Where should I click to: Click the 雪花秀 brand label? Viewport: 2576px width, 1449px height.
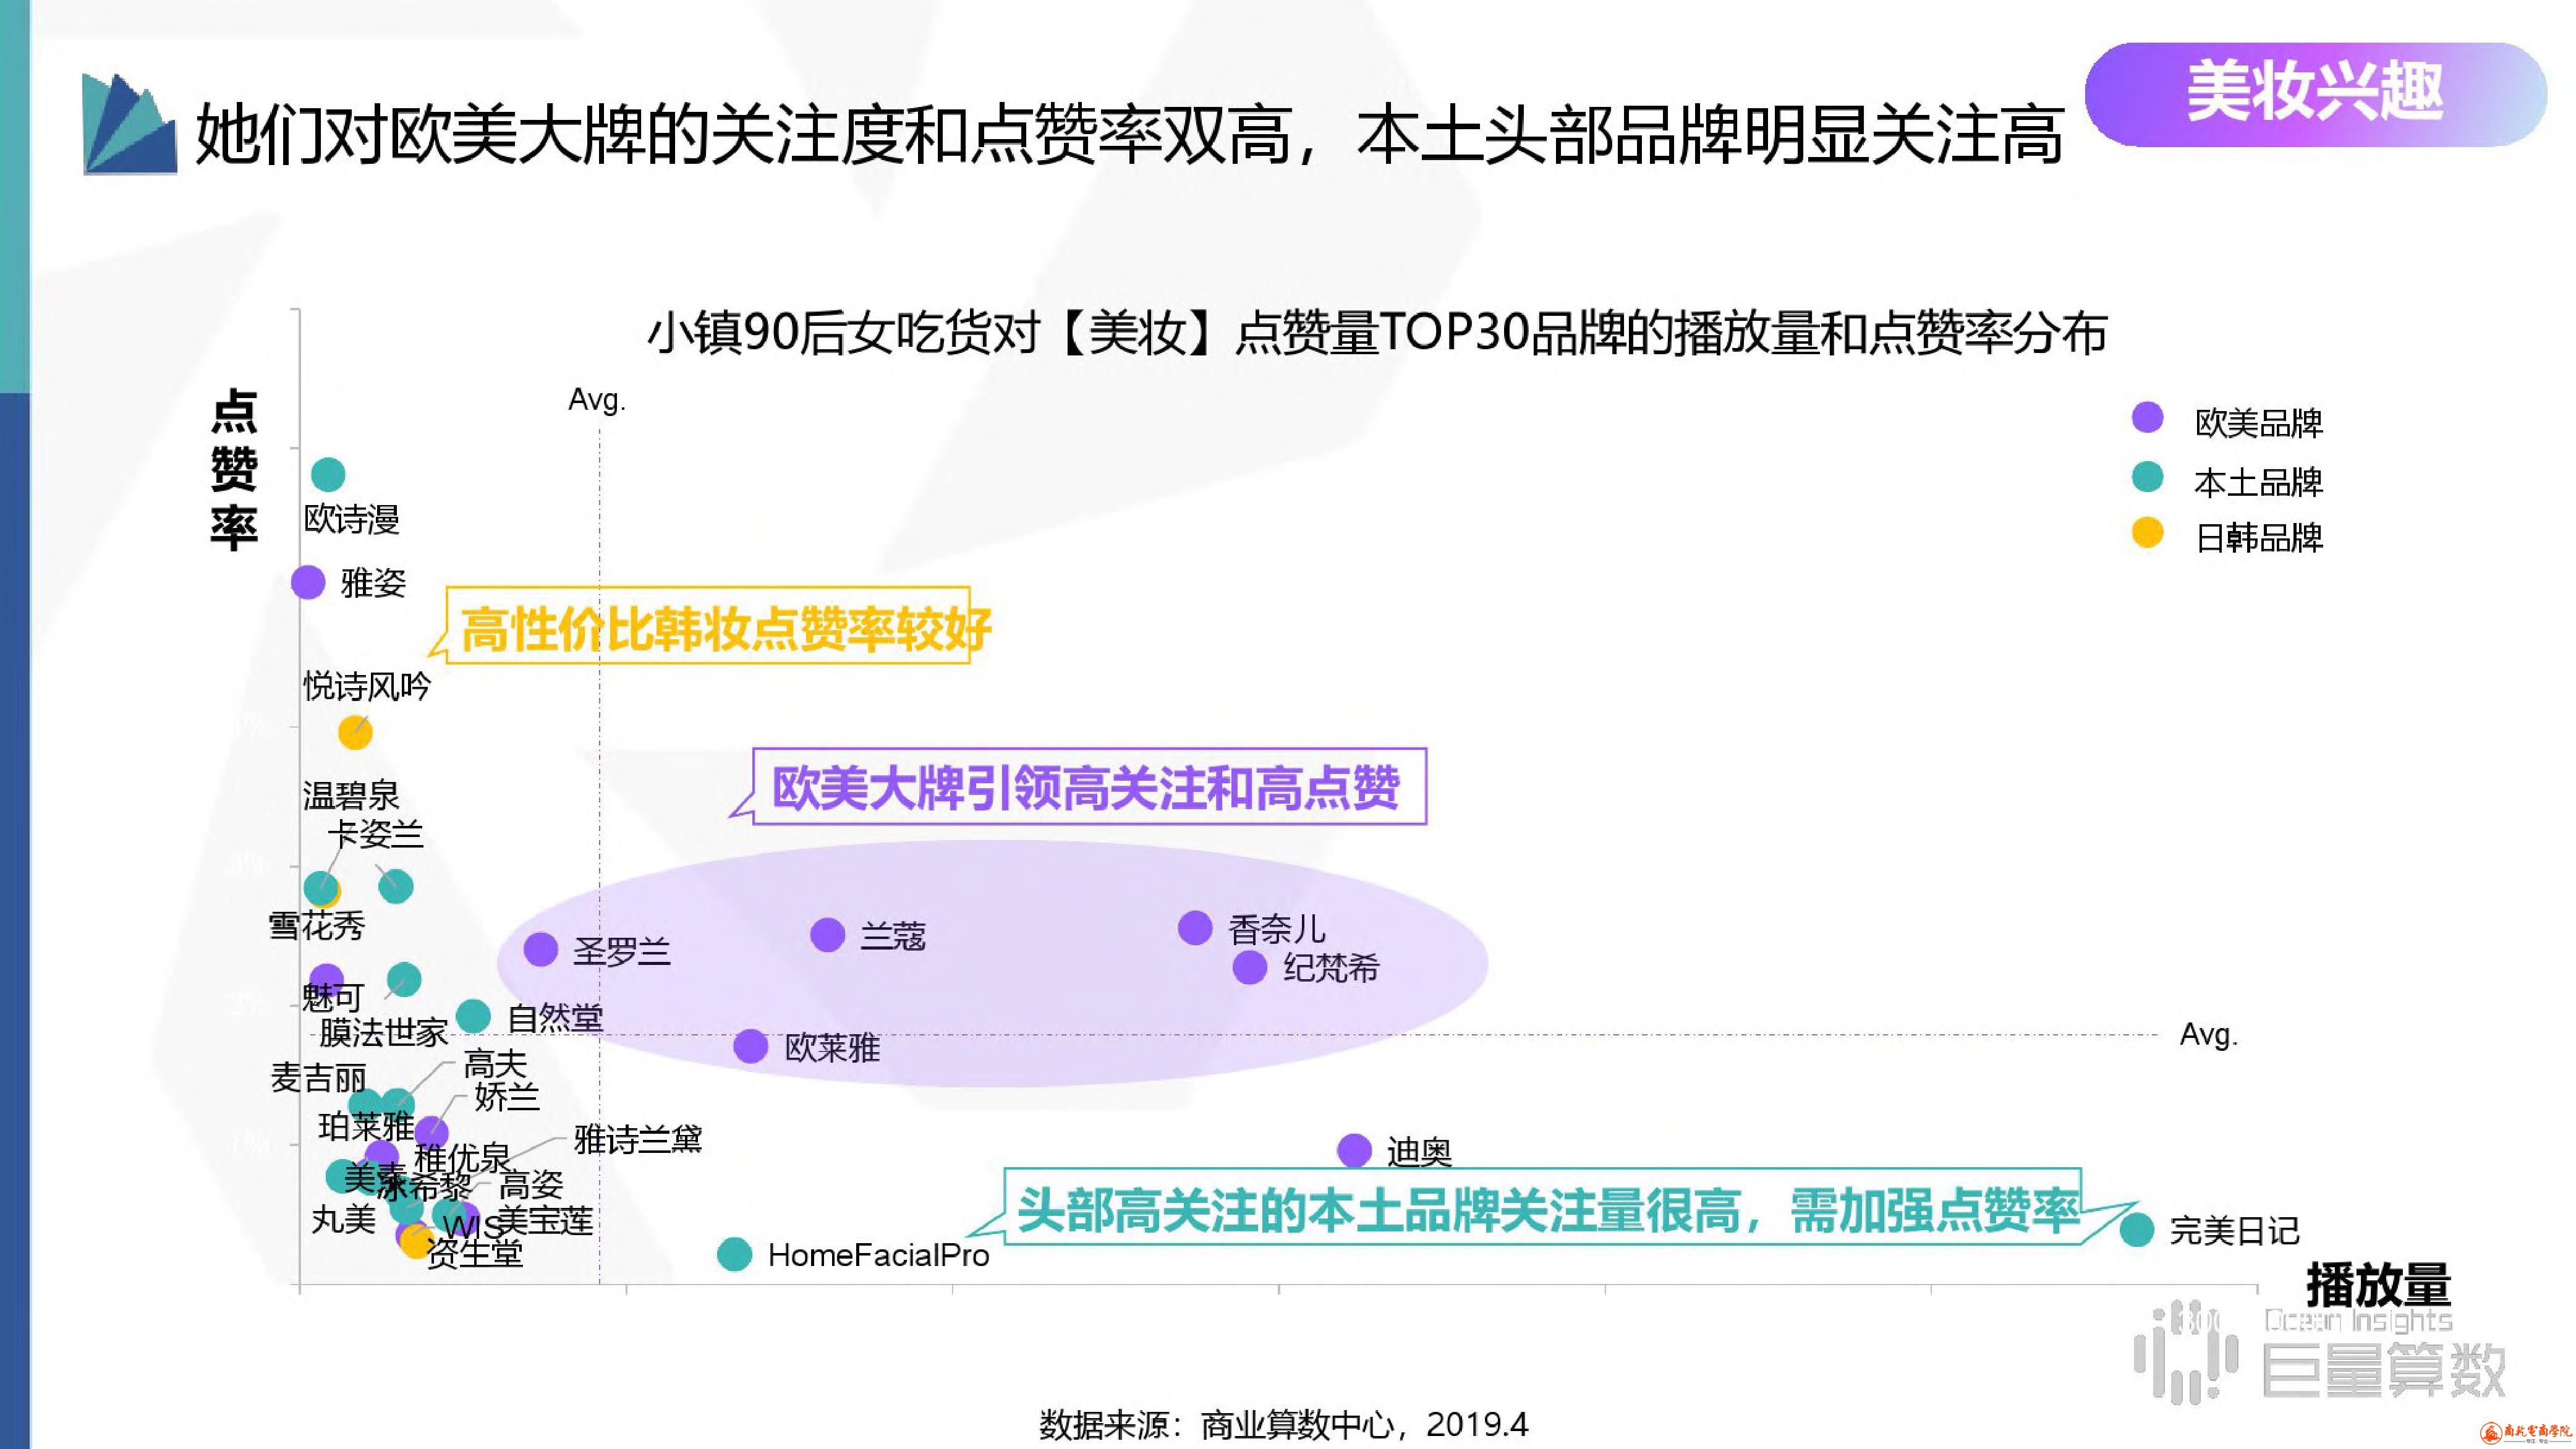[x=317, y=925]
